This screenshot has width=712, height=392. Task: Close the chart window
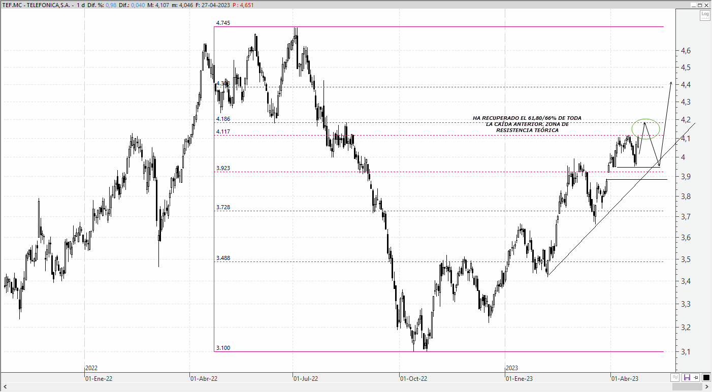(x=706, y=5)
